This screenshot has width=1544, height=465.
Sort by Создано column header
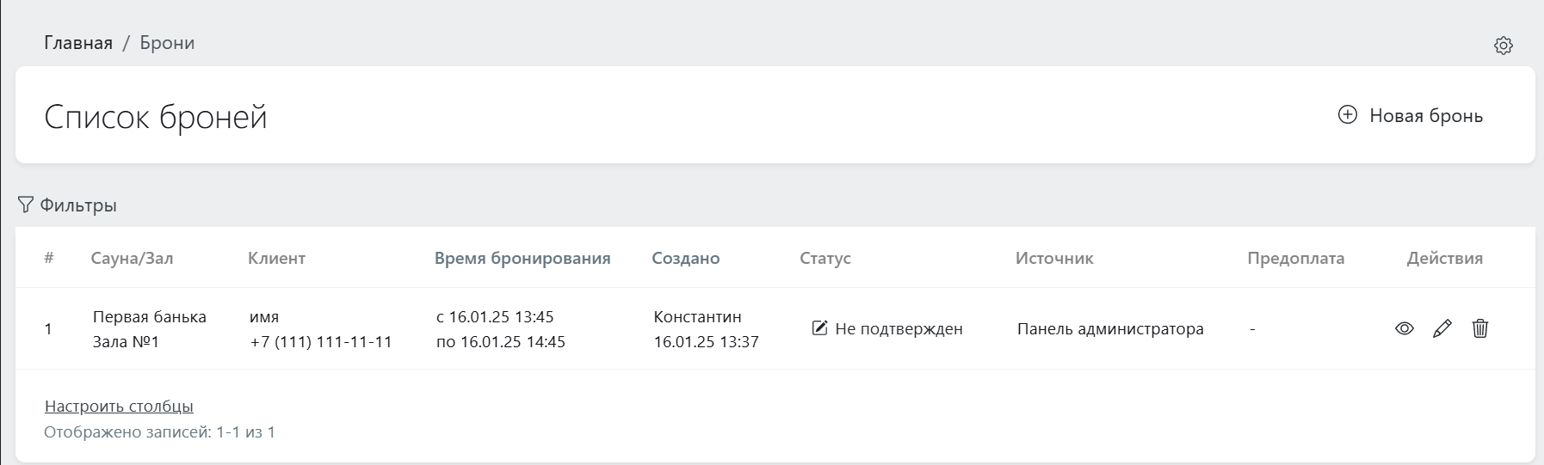click(x=685, y=258)
